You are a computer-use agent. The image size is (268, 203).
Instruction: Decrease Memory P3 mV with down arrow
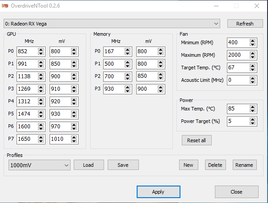pos(160,91)
